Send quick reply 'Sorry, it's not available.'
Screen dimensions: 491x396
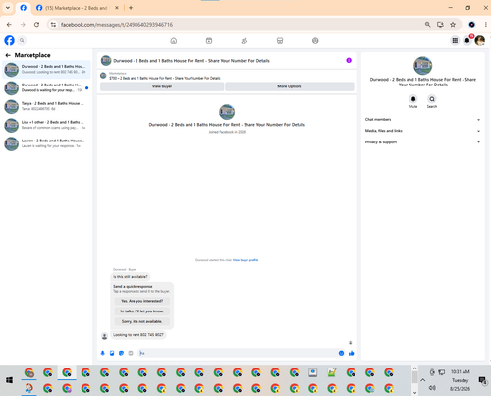coord(142,321)
